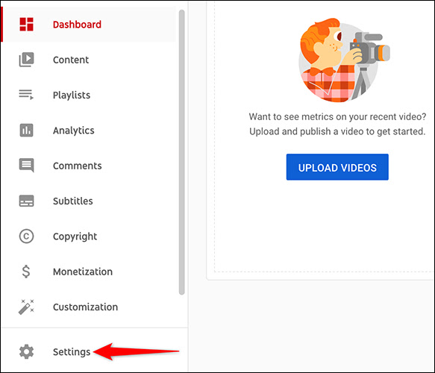Click the Playlists list icon
This screenshot has height=373, width=435.
click(x=26, y=95)
